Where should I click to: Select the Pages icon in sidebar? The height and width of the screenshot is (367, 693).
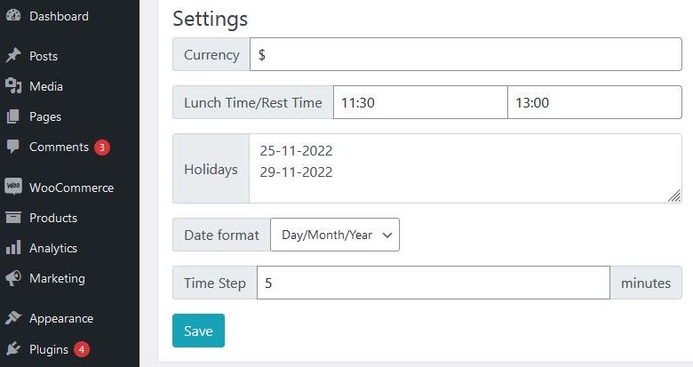click(x=13, y=116)
